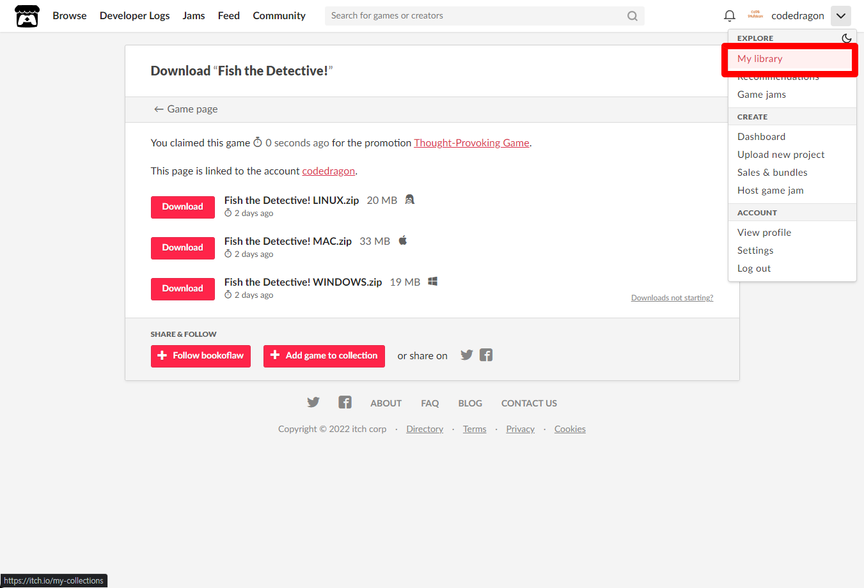Click Fish the Detective! WINDOWS.zip filename
Viewport: 864px width, 588px height.
point(303,282)
